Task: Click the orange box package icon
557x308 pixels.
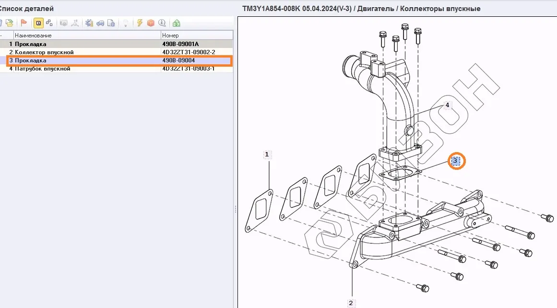Action: point(151,23)
